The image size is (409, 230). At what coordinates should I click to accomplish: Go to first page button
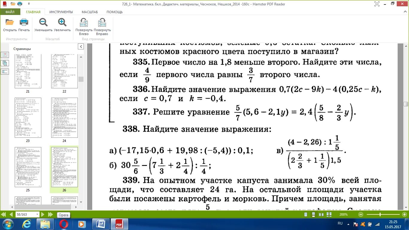[4, 214]
